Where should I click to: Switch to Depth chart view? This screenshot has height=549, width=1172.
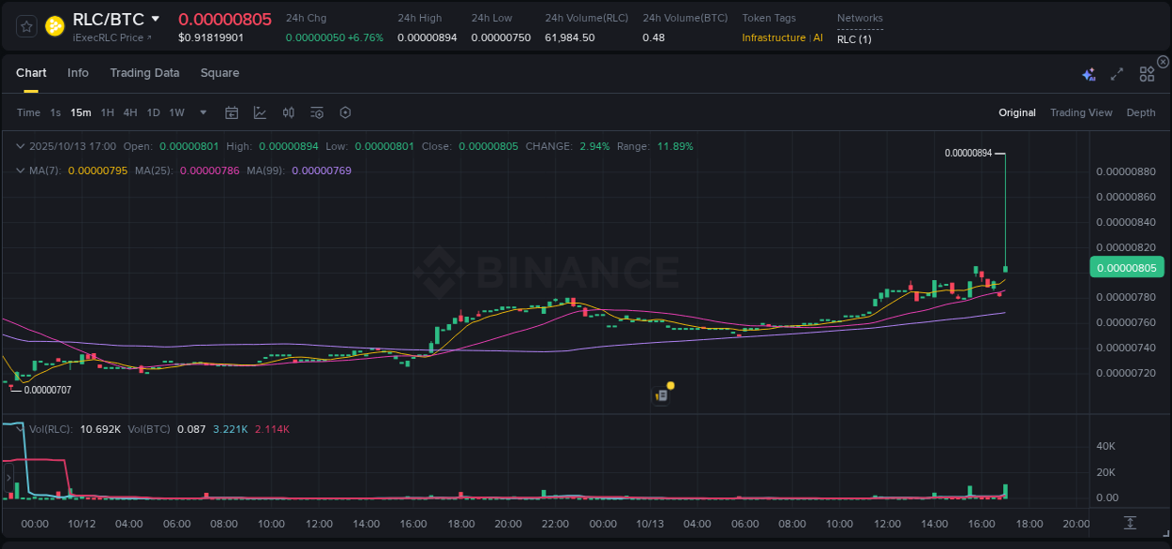pos(1140,112)
